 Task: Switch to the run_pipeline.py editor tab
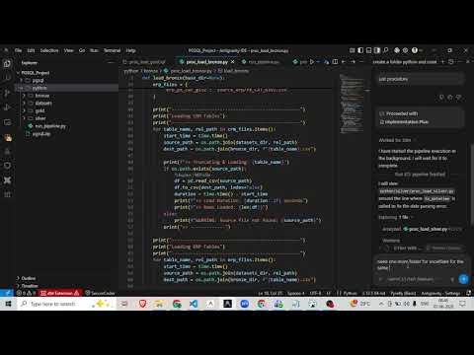(263, 62)
